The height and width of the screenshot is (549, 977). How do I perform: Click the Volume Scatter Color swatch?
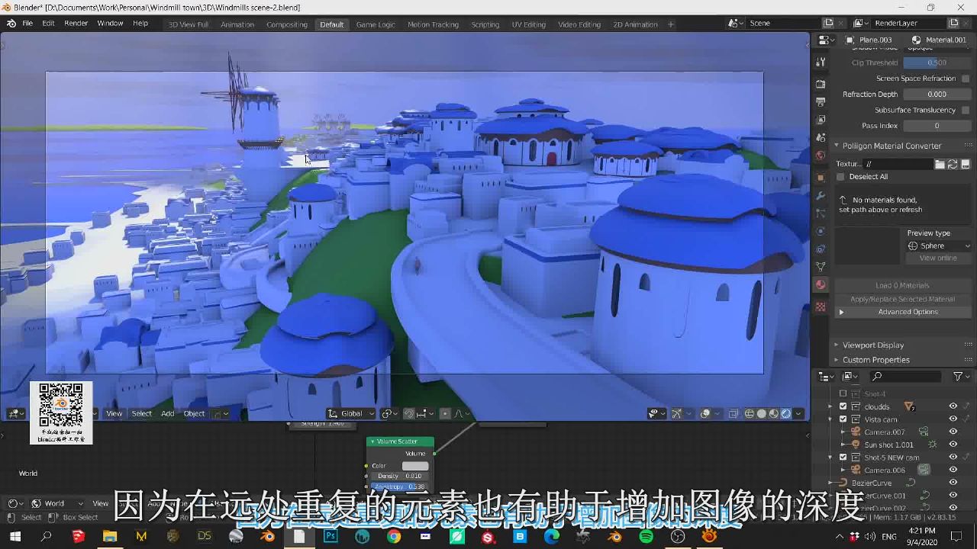click(x=415, y=466)
